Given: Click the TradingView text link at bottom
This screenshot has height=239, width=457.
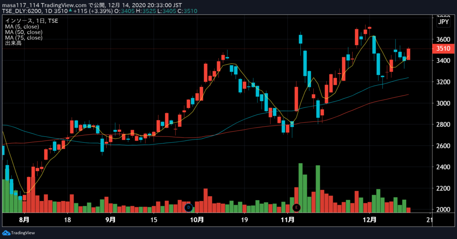Looking at the screenshot, I should (x=23, y=233).
